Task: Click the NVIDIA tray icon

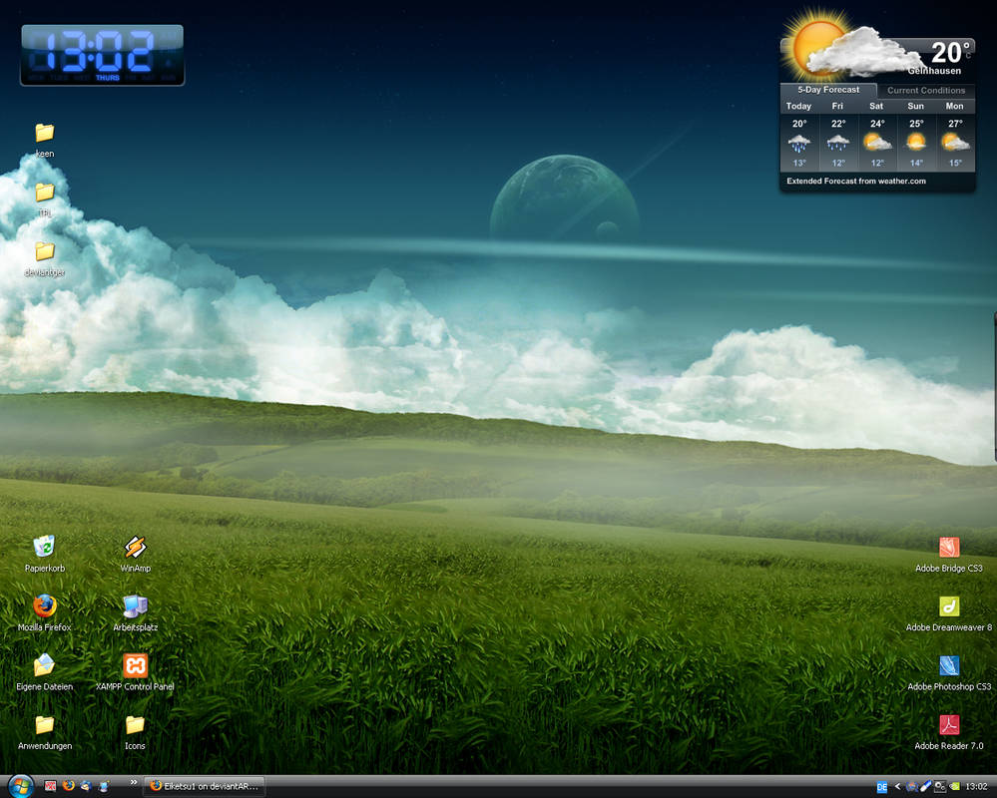Action: point(954,787)
